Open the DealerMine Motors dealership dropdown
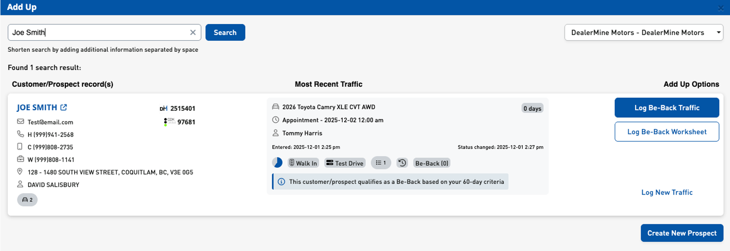 pyautogui.click(x=644, y=33)
